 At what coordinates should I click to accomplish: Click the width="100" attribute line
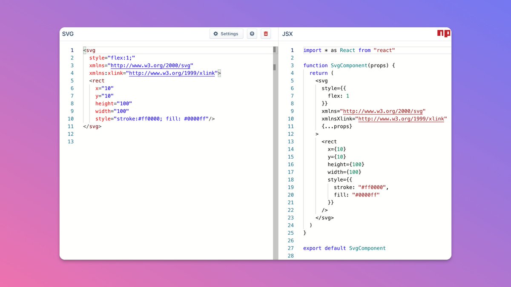coord(112,111)
